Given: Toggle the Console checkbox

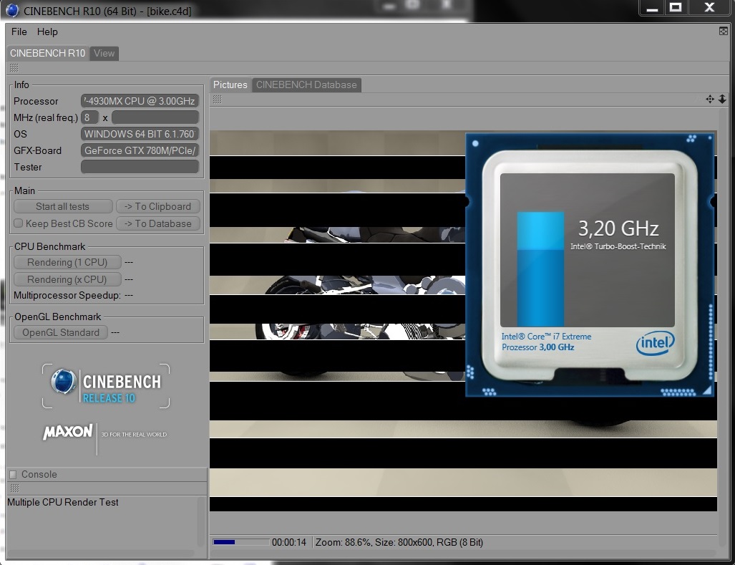Looking at the screenshot, I should (x=13, y=475).
